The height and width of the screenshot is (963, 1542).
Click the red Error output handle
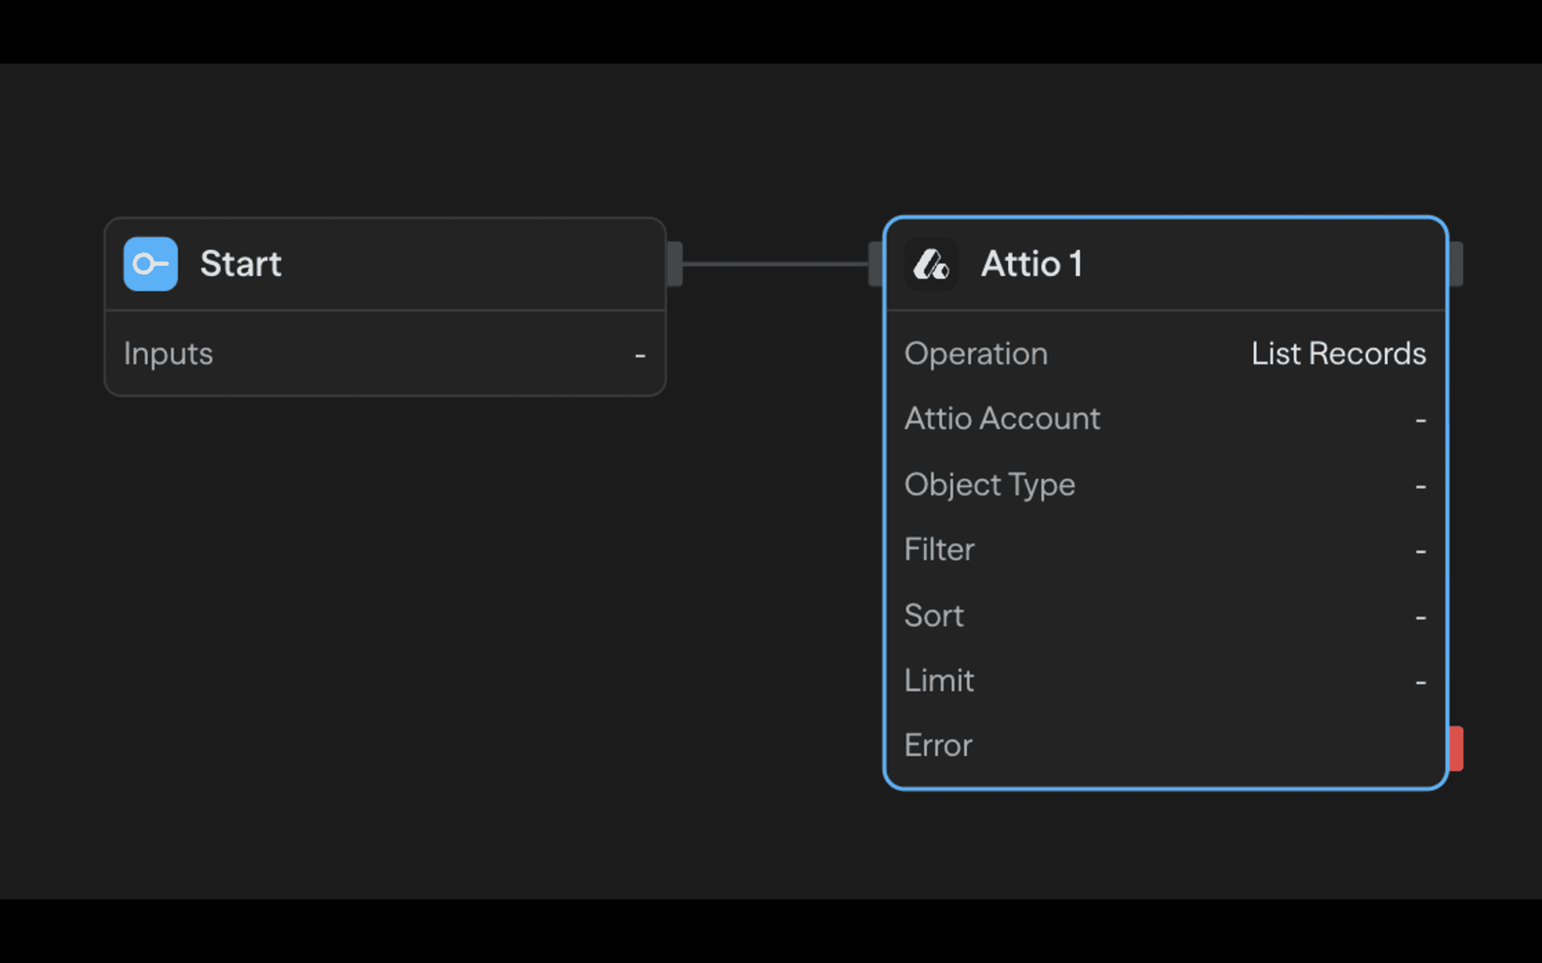click(x=1456, y=748)
